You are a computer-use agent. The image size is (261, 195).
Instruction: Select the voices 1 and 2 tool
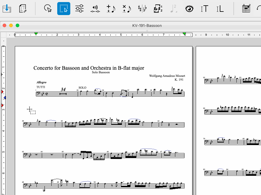click(x=158, y=9)
